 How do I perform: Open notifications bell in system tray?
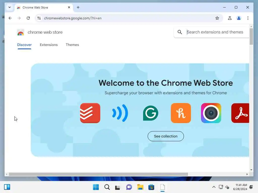[251, 187]
